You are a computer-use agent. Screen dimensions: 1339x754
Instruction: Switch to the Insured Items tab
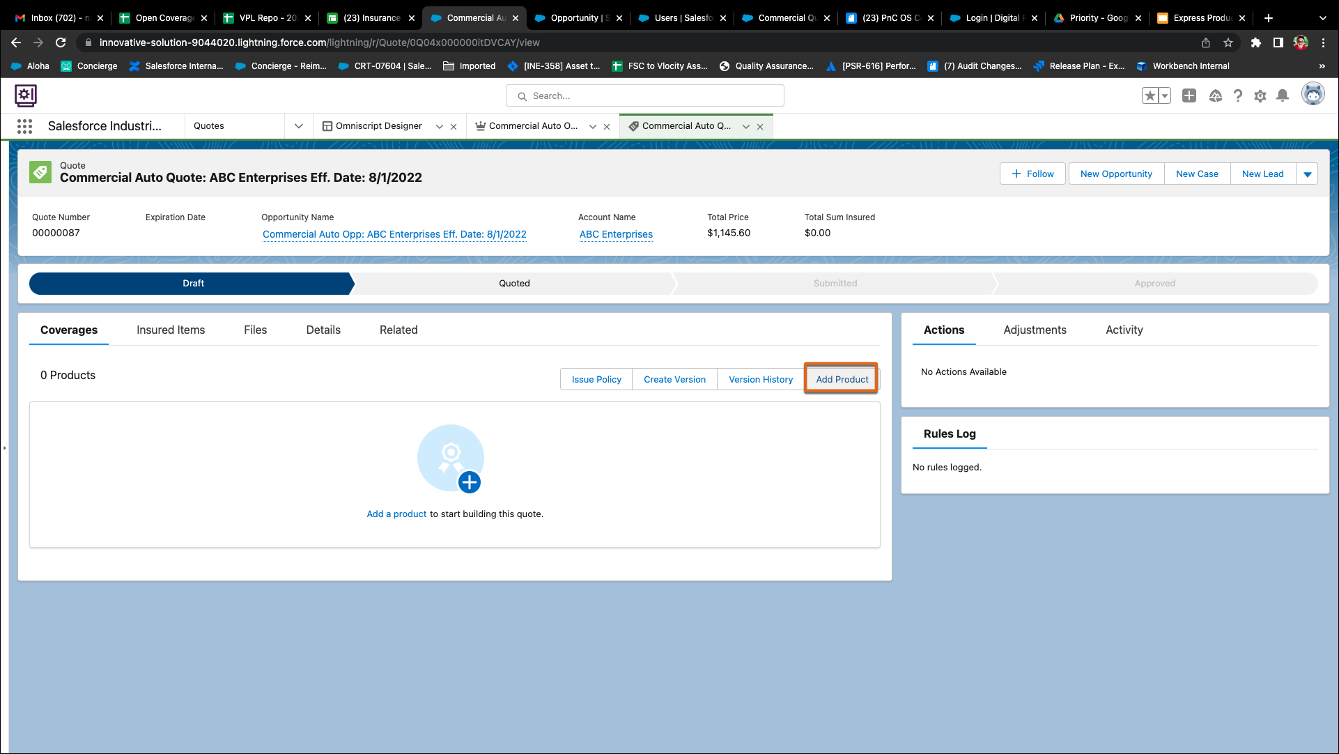point(171,330)
